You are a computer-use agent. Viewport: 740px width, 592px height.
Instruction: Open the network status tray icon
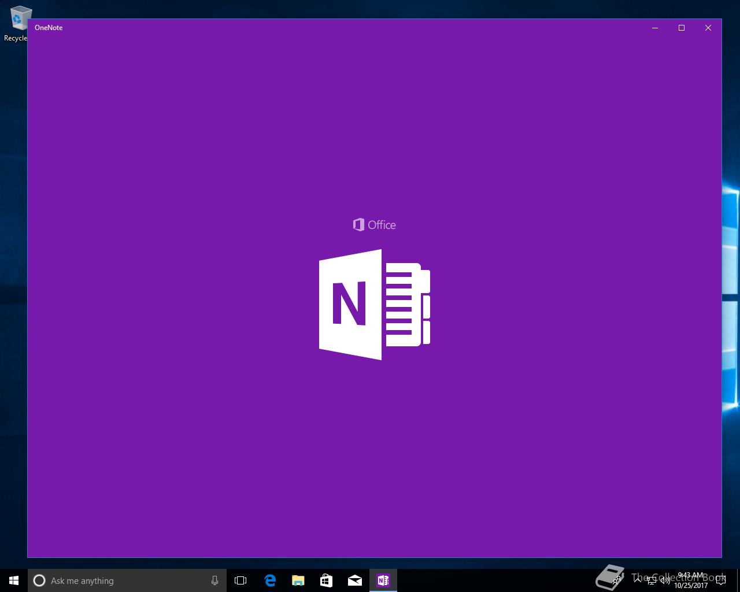tap(652, 580)
